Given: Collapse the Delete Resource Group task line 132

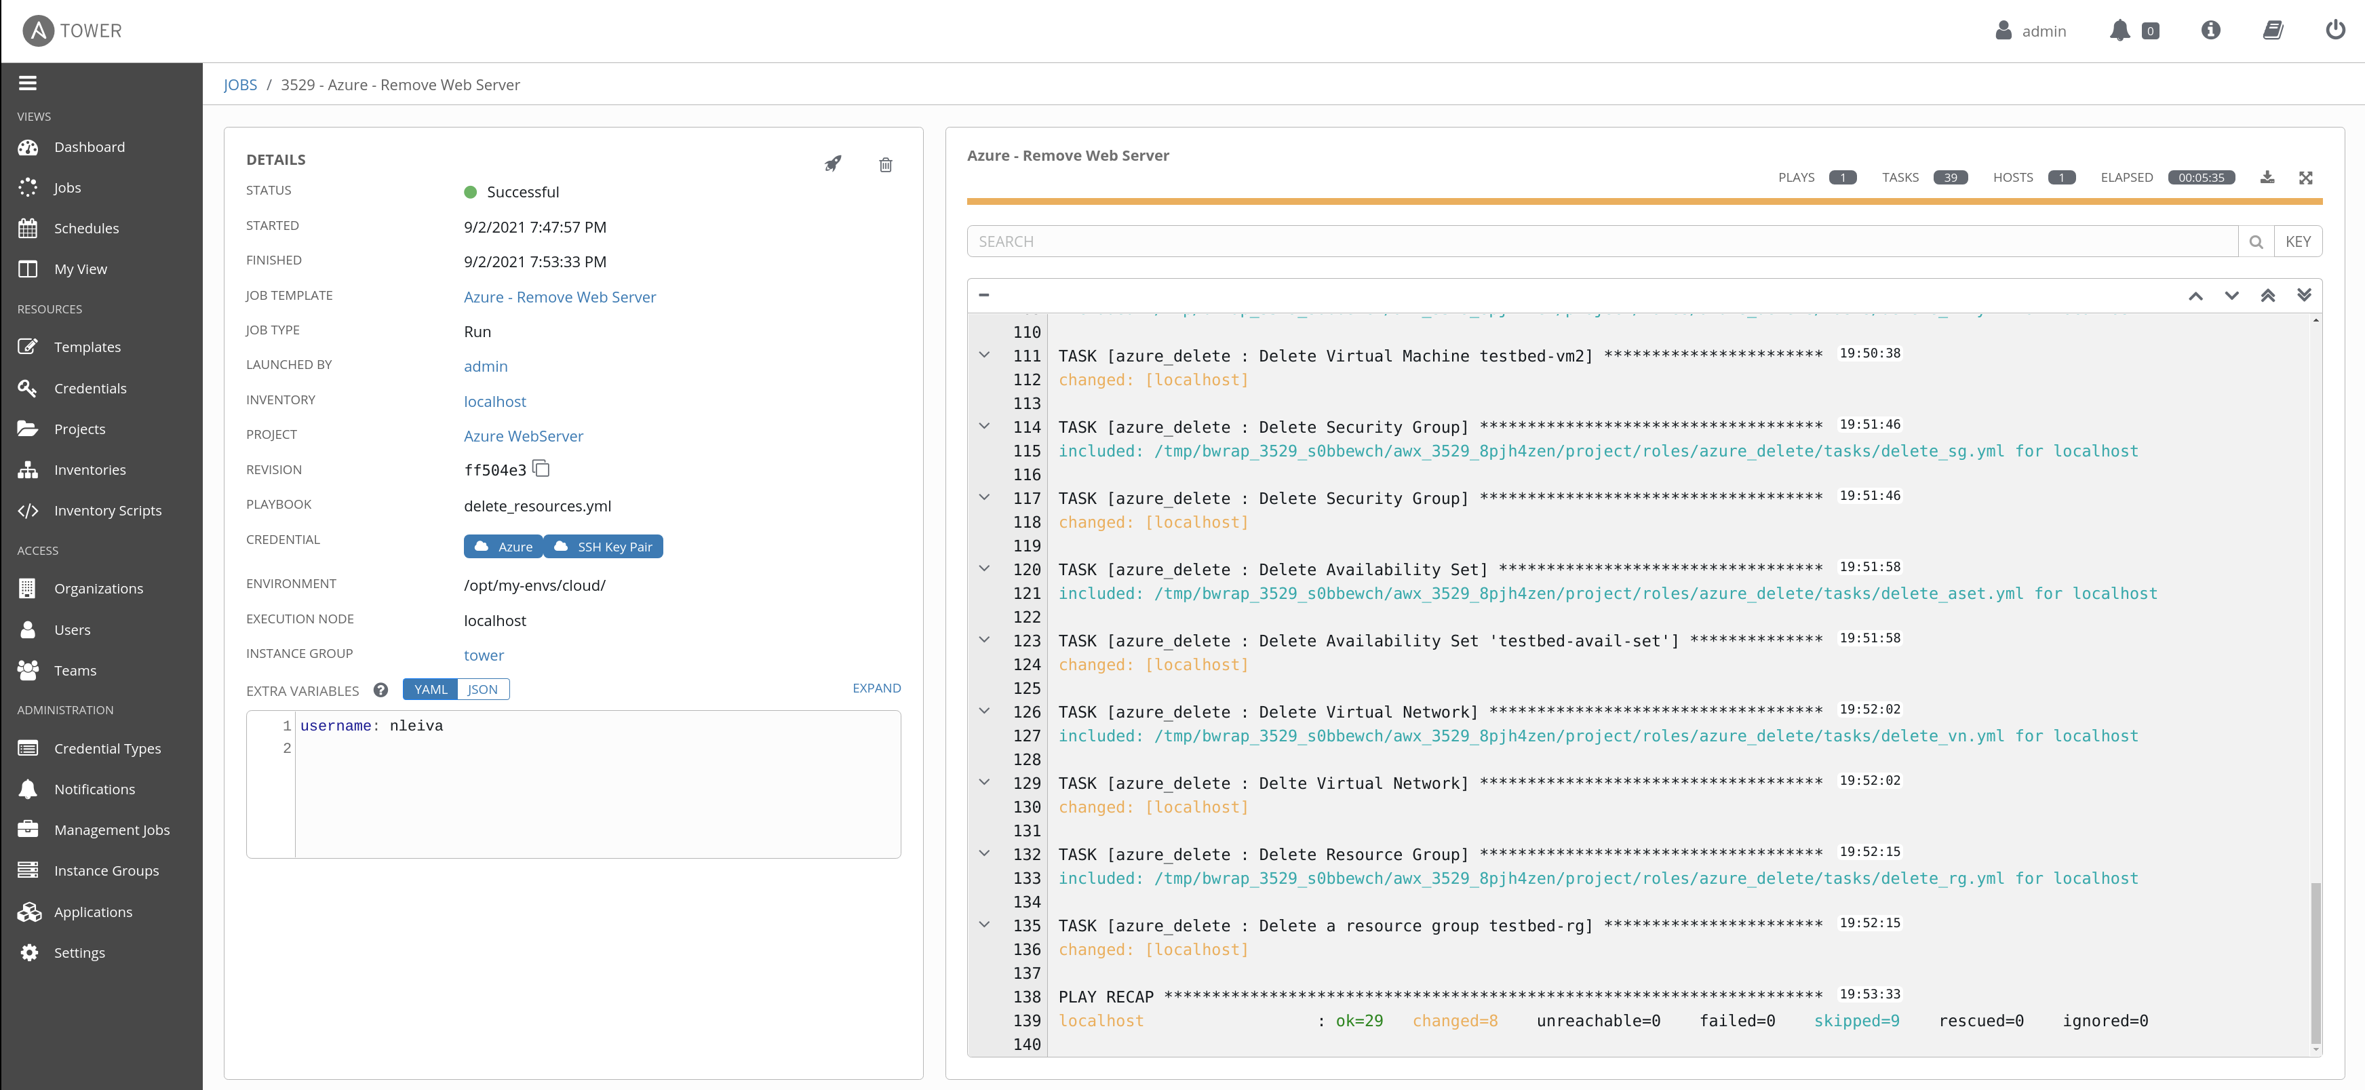Looking at the screenshot, I should pos(984,853).
